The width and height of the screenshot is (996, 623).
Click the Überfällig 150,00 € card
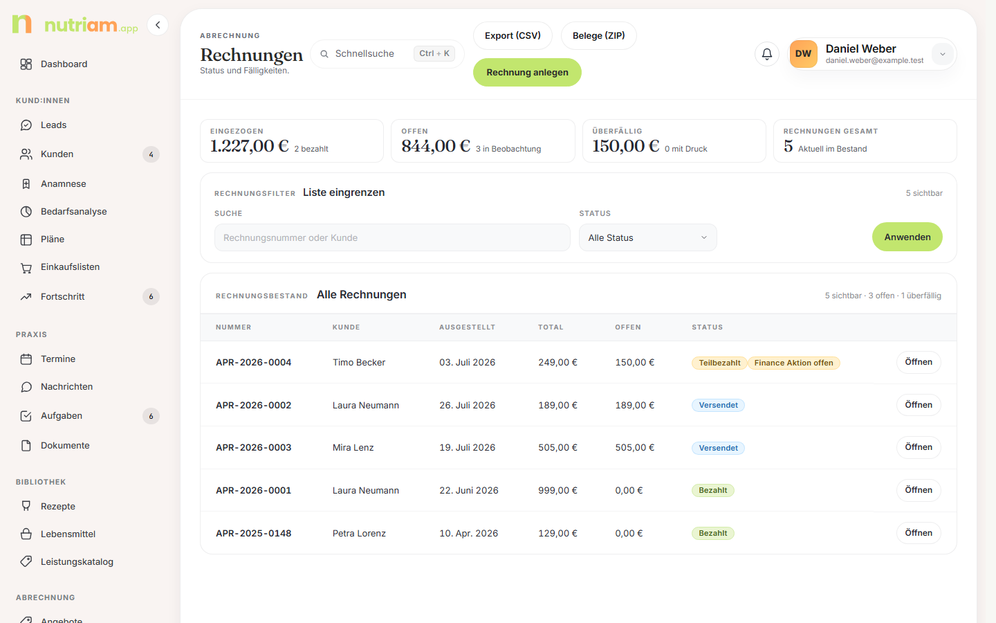tap(674, 141)
